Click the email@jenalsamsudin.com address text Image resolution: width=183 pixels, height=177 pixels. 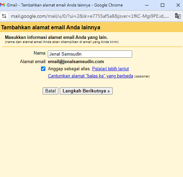pyautogui.click(x=76, y=62)
